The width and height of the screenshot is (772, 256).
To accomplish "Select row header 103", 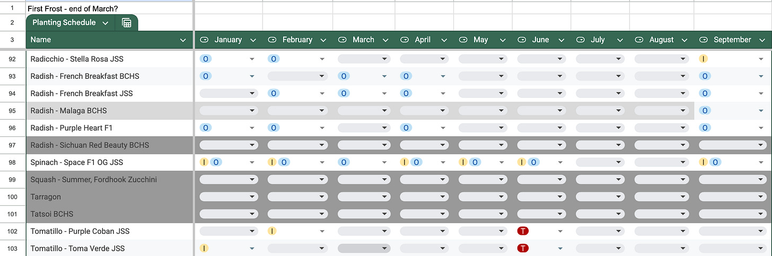I will click(x=13, y=248).
